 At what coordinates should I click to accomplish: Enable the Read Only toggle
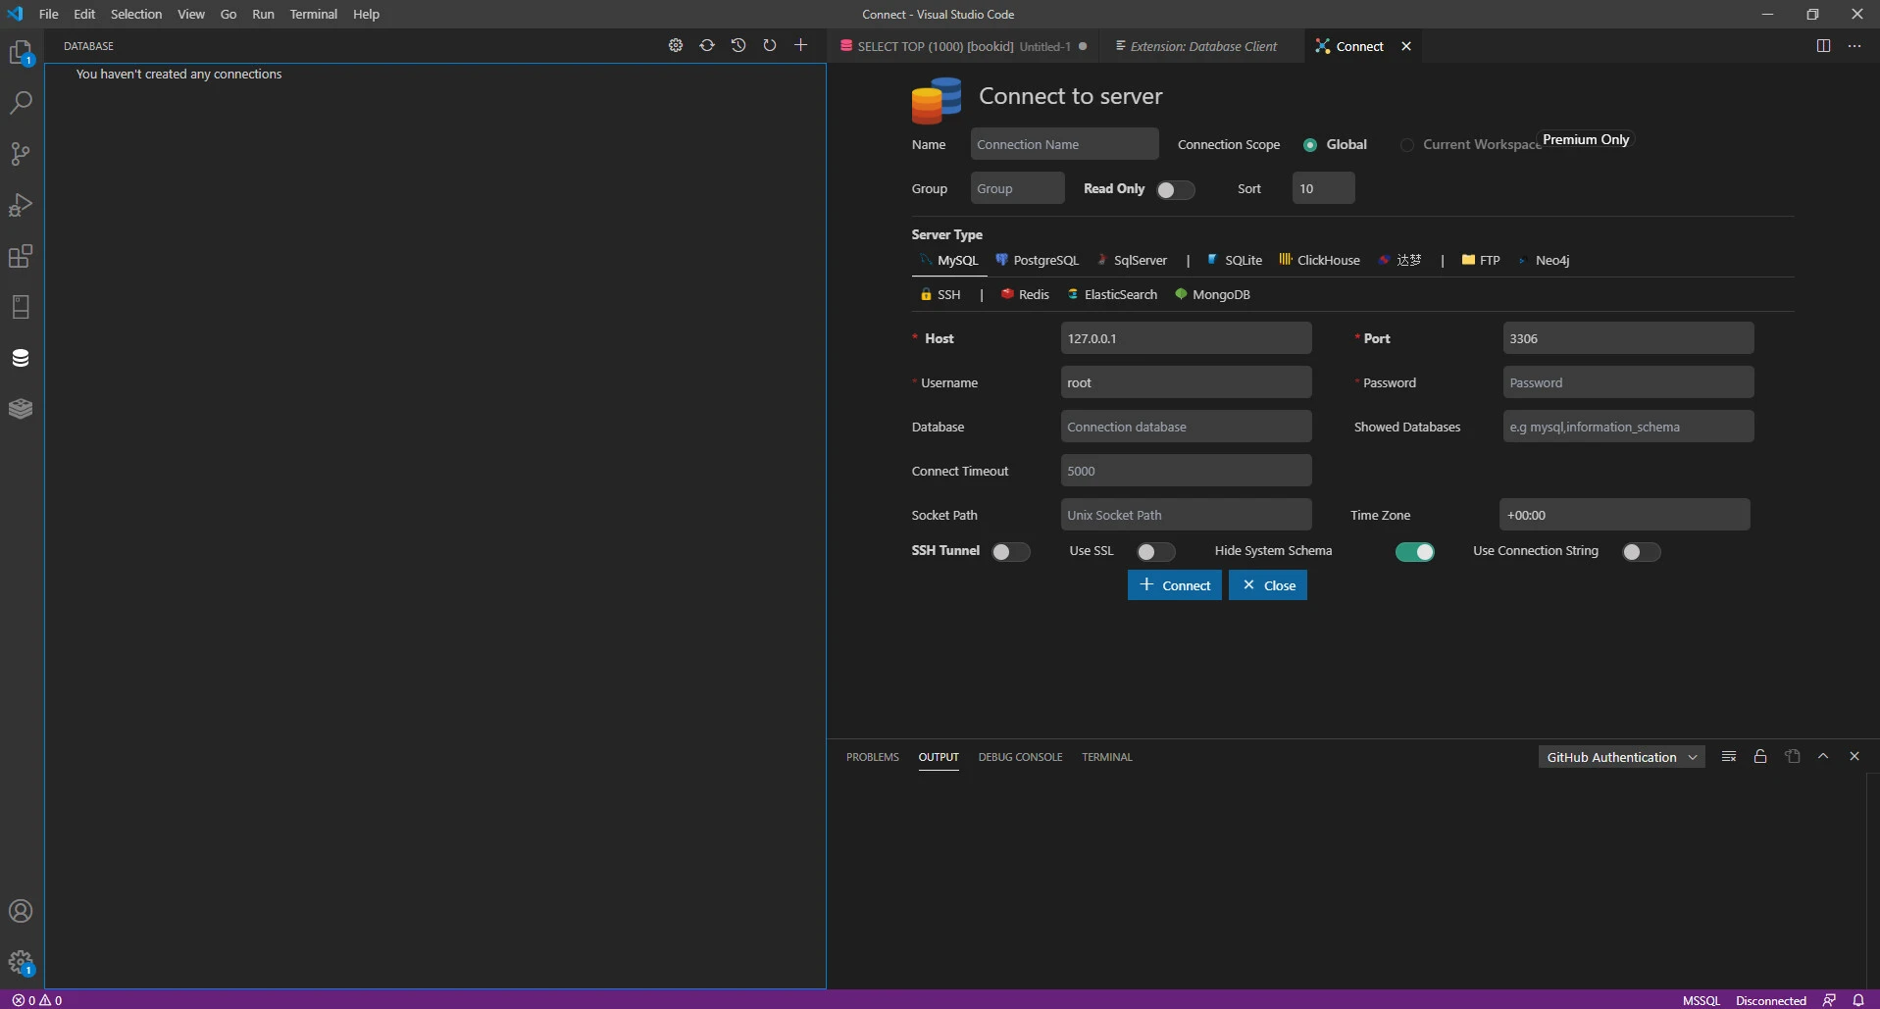1175,190
